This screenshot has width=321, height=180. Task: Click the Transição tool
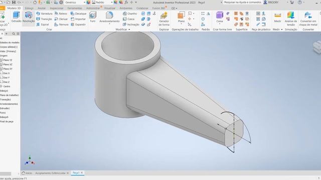click(44, 19)
